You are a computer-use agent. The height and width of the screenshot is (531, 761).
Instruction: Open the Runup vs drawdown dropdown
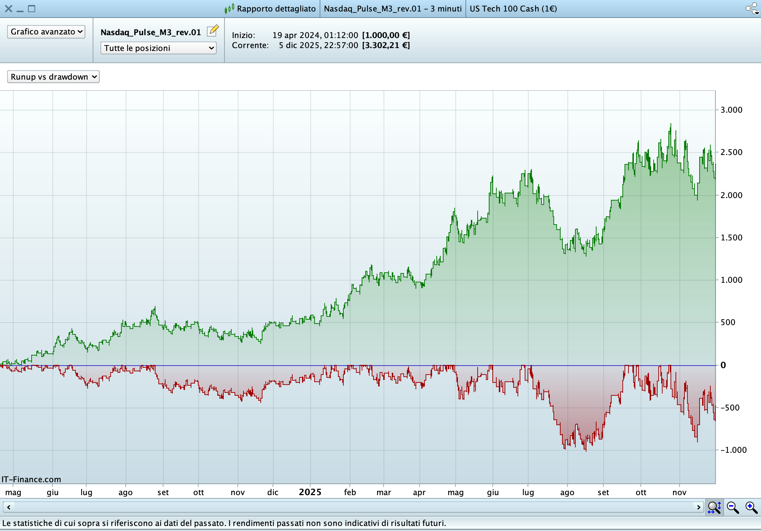tap(53, 77)
